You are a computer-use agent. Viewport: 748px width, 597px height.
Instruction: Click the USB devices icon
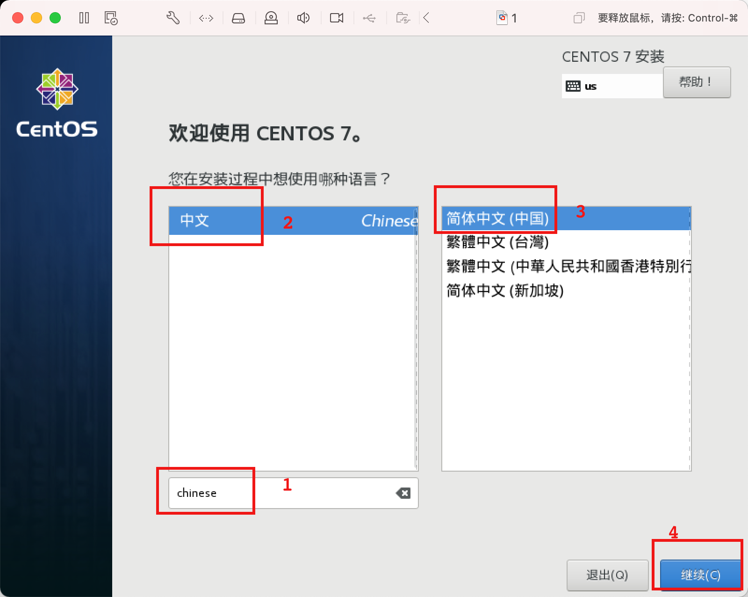[x=369, y=18]
